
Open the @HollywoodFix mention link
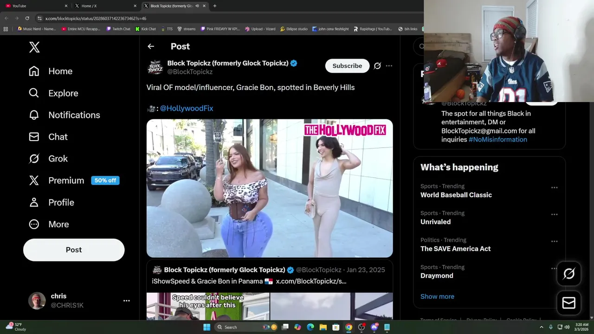click(187, 108)
